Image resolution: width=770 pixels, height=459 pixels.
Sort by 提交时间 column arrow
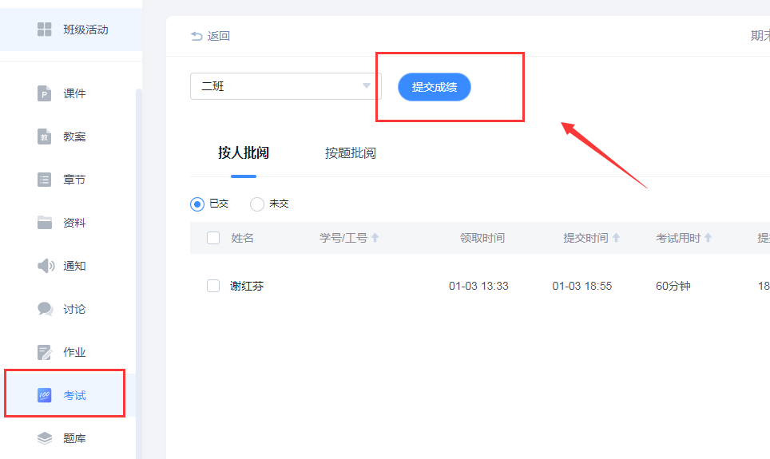pos(616,238)
